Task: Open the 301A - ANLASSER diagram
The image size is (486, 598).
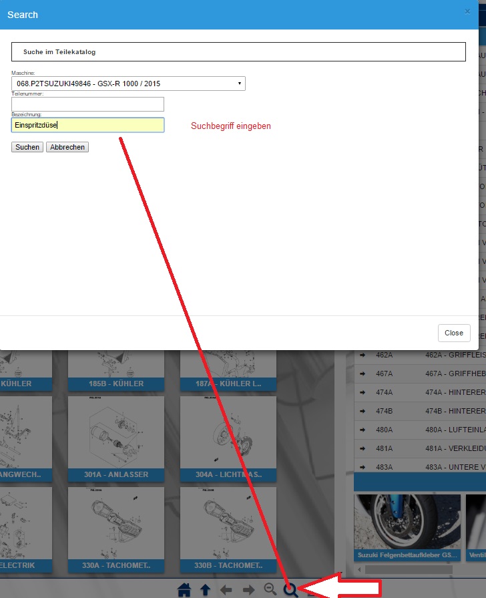Action: point(116,438)
